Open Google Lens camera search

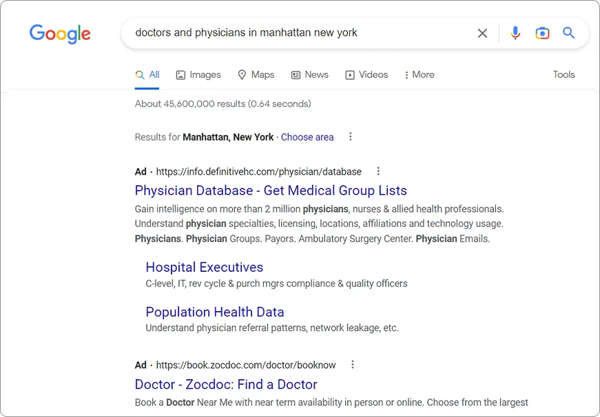pos(543,32)
